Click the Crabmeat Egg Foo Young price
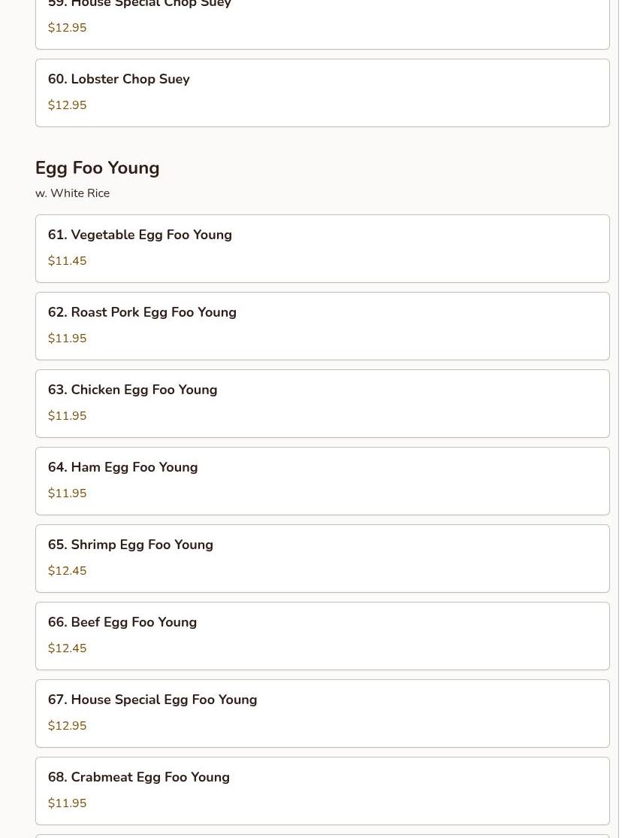 67,803
